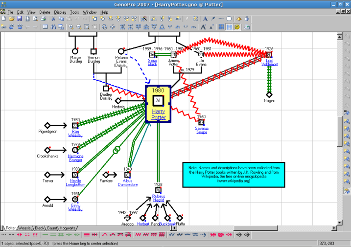Screen dimensions: 351x247
Task: Select the black arrow link icon
Action: [239, 235]
